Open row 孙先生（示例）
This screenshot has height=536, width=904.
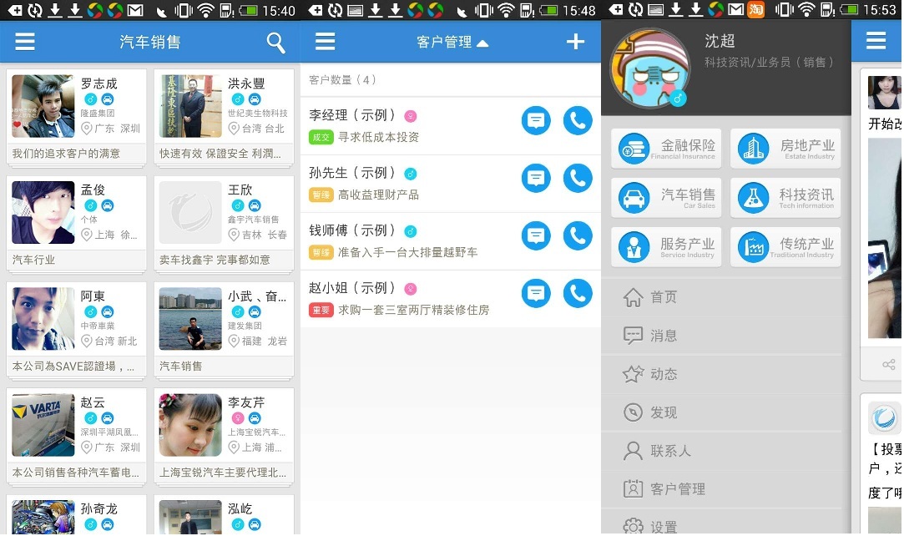pos(450,184)
